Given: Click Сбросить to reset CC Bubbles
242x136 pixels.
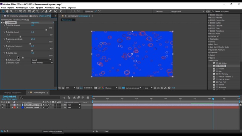Looking at the screenshot, I should coord(35,23).
